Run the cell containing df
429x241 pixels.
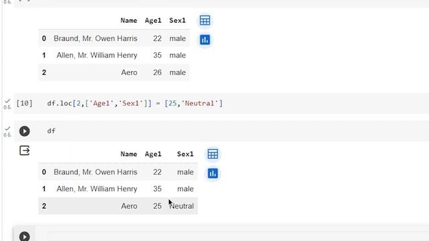[24, 131]
